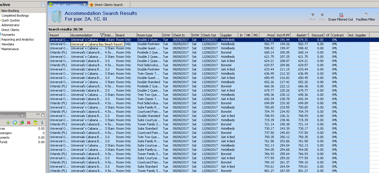Select Suite Standard row priced 730.17
The width and height of the screenshot is (379, 173).
pyautogui.click(x=214, y=128)
